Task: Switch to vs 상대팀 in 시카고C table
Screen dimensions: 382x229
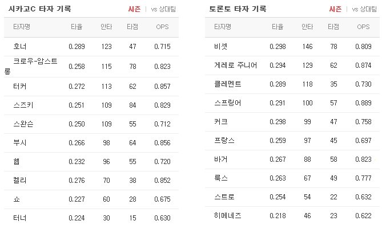Action: (163, 9)
